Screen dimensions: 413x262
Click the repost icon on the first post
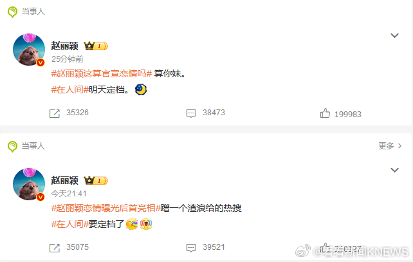tap(55, 113)
